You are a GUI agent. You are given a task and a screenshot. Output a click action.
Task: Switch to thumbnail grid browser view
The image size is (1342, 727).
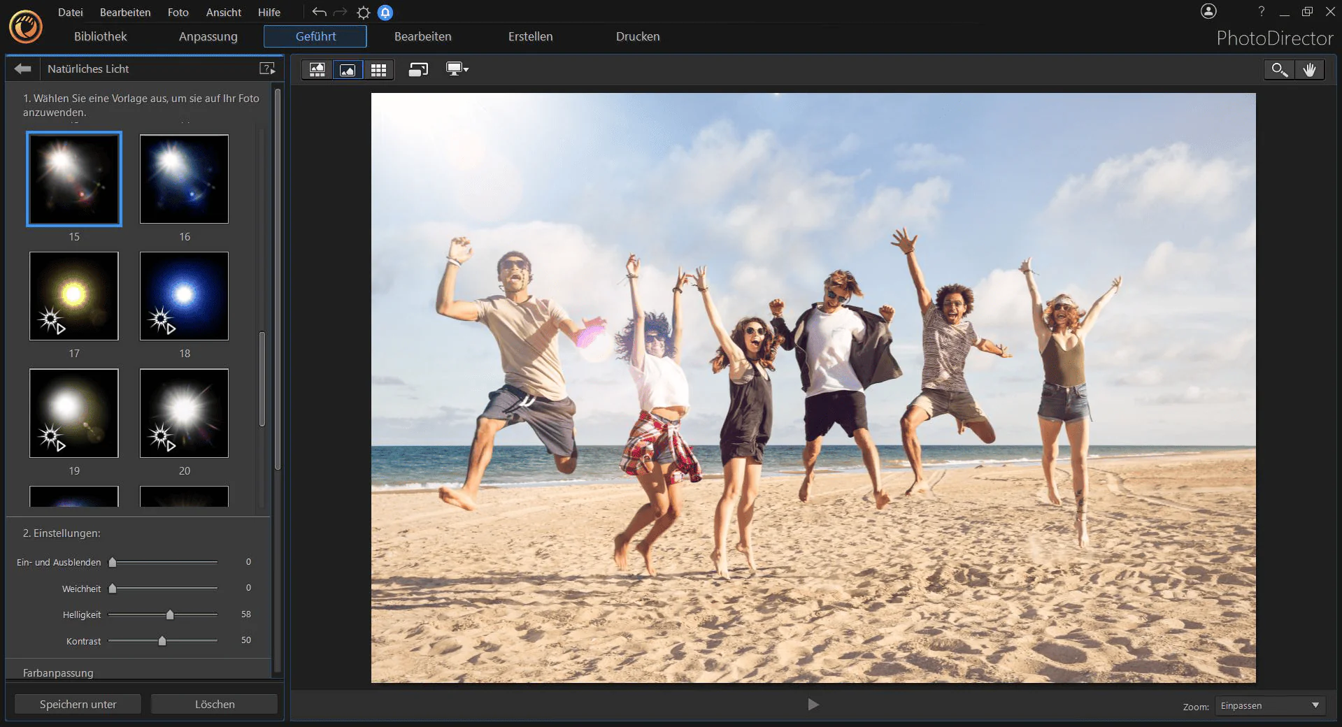(378, 69)
